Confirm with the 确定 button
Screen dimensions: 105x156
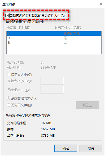point(66,148)
